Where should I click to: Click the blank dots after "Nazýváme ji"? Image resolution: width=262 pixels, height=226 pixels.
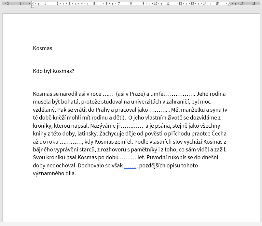(132, 126)
